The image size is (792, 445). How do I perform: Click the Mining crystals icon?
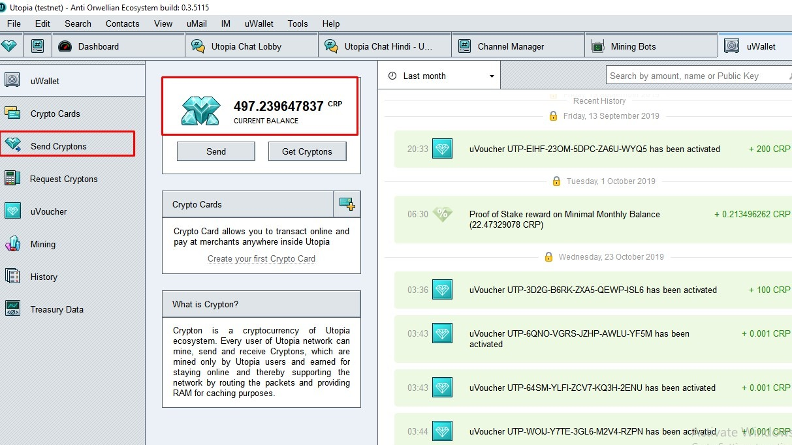coord(12,243)
